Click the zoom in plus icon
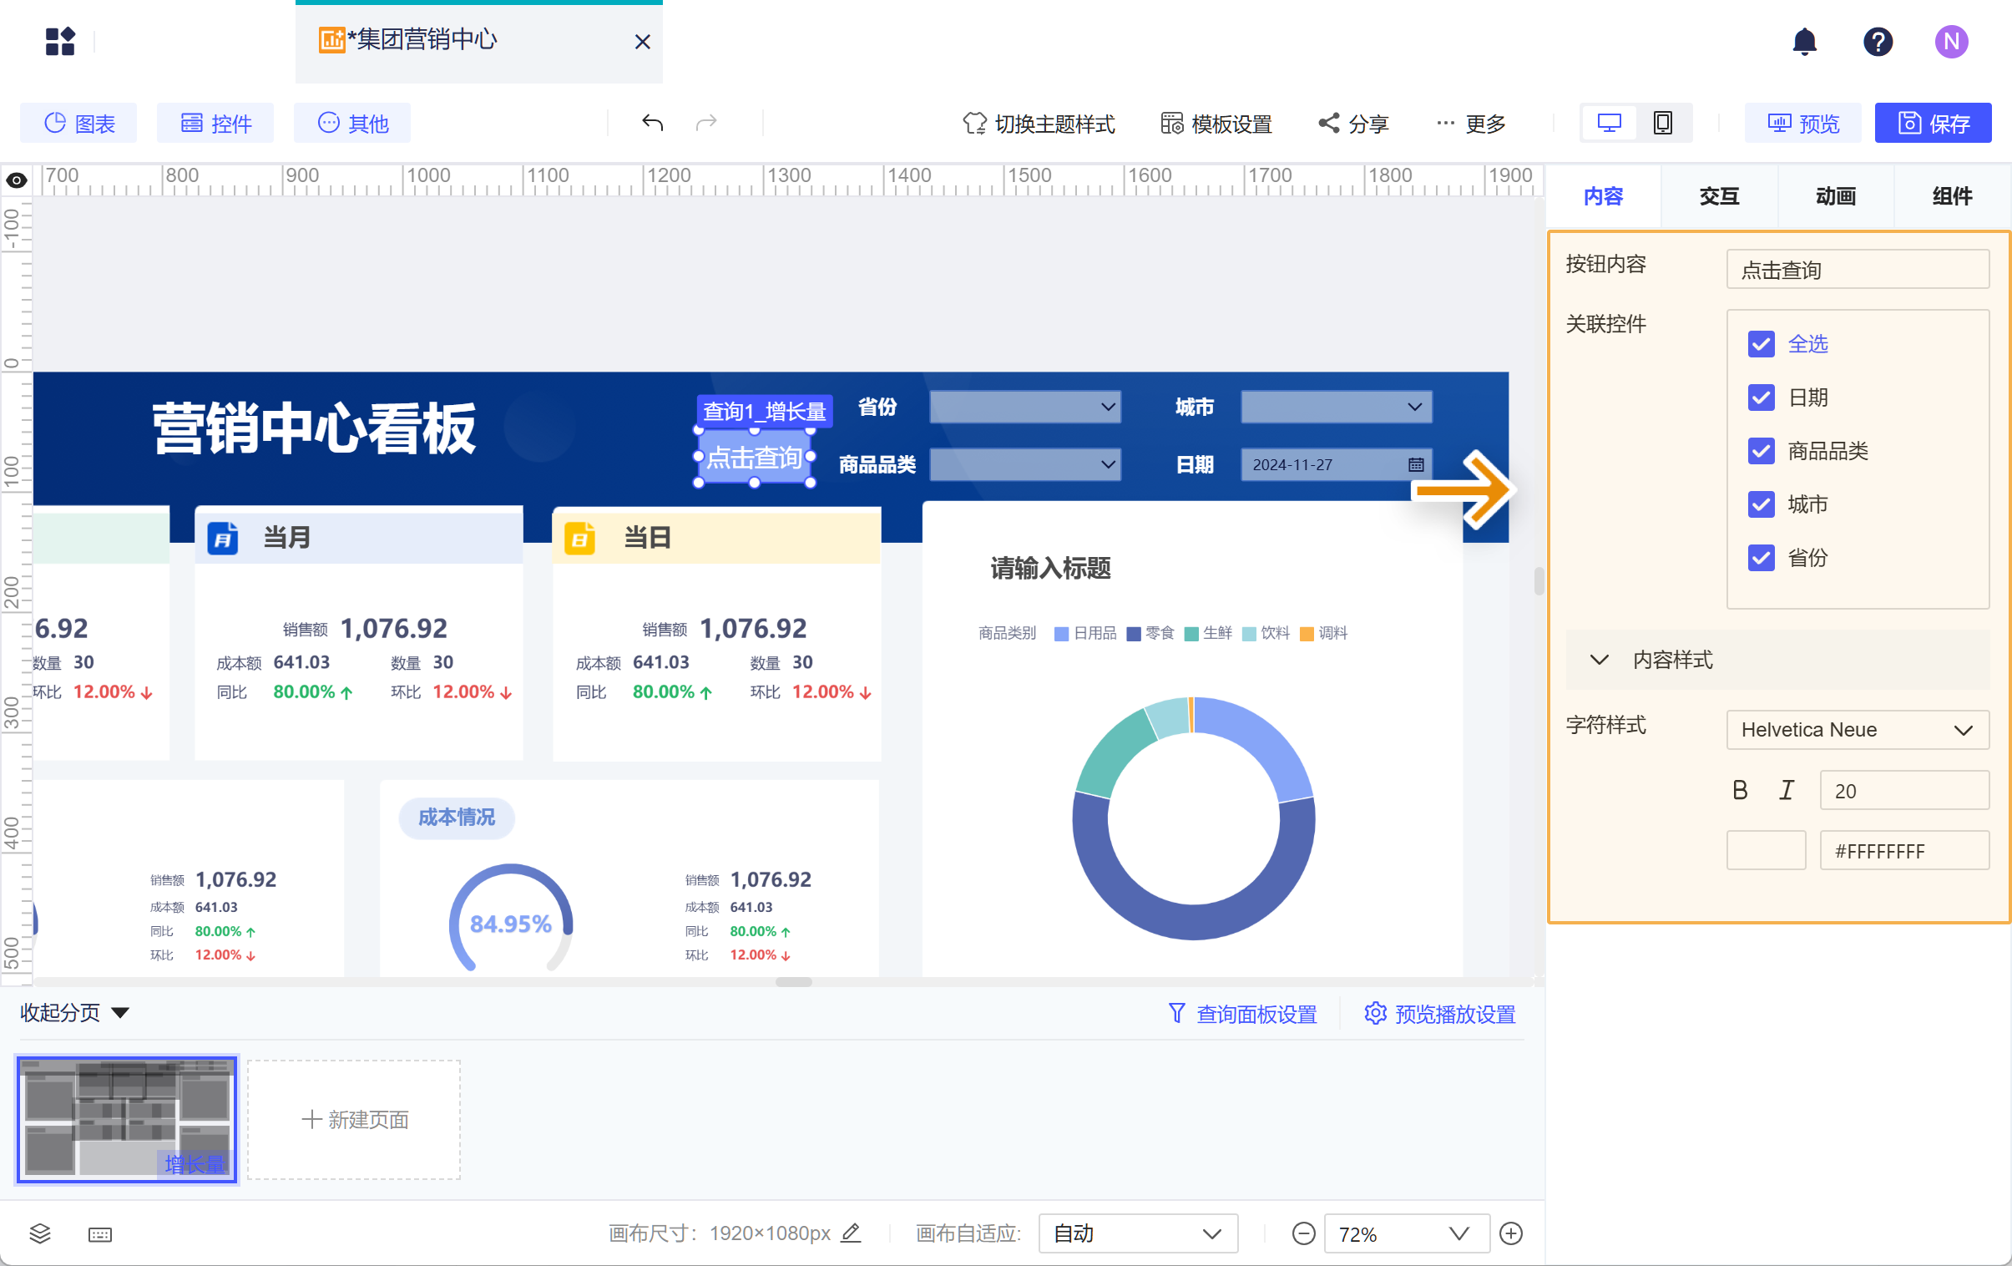This screenshot has width=2012, height=1266. coord(1511,1233)
